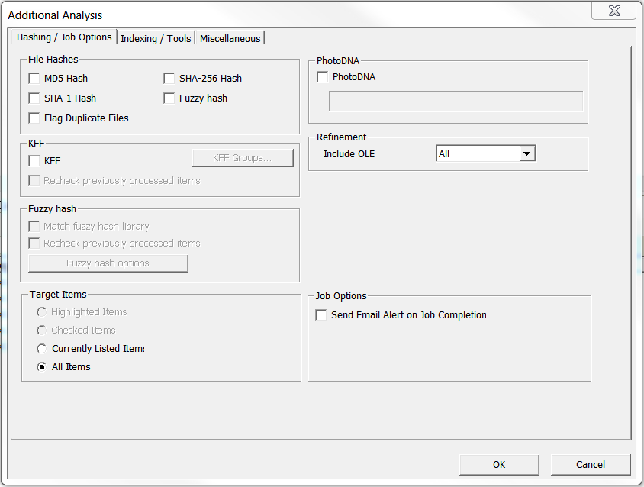Click the Cancel button
644x487 pixels.
coord(590,464)
